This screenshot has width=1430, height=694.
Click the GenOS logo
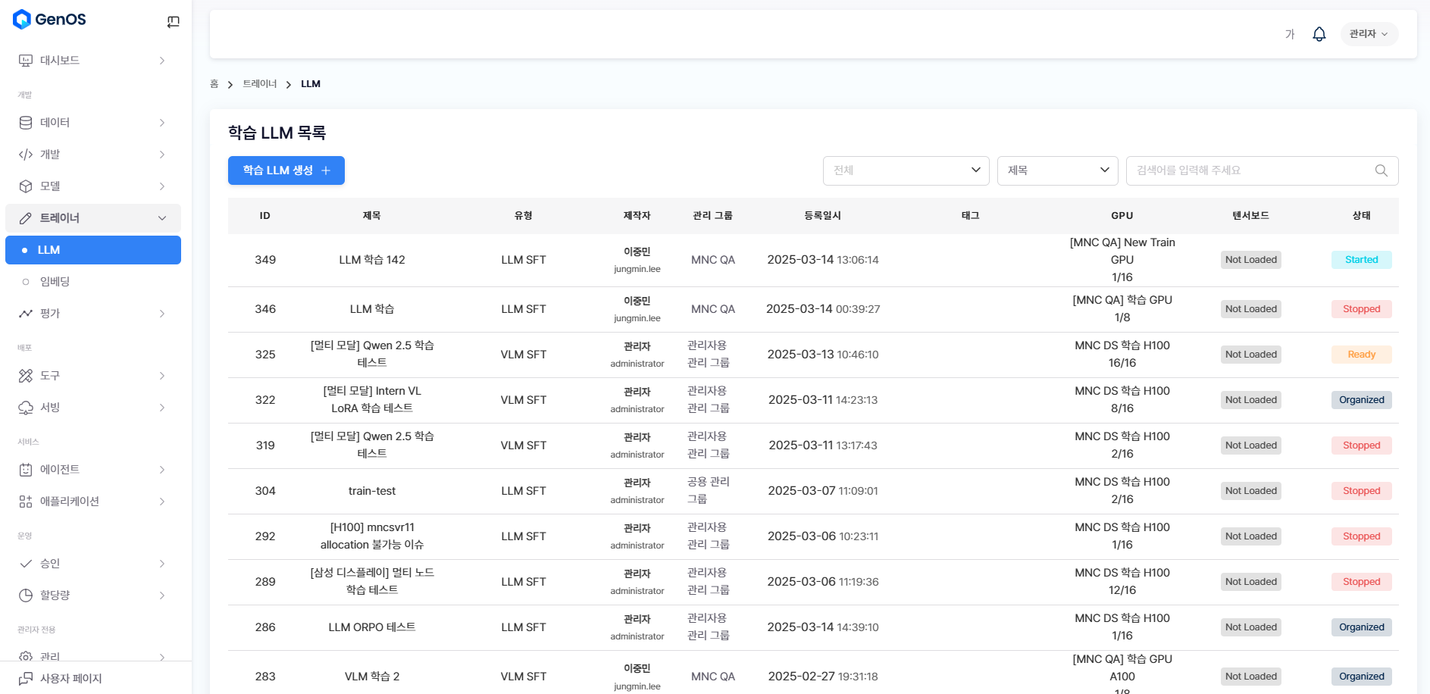click(50, 20)
